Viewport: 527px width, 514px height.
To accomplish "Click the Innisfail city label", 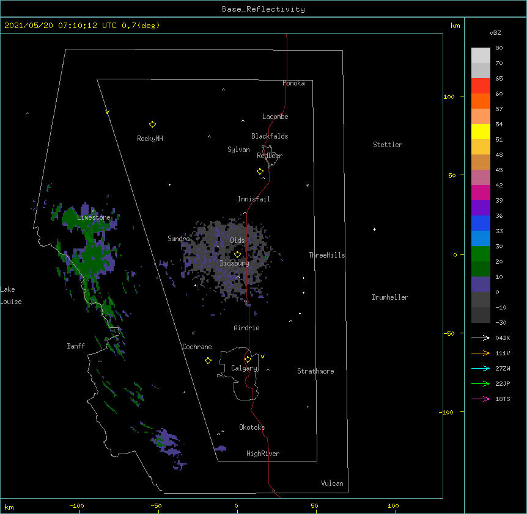I will [254, 199].
